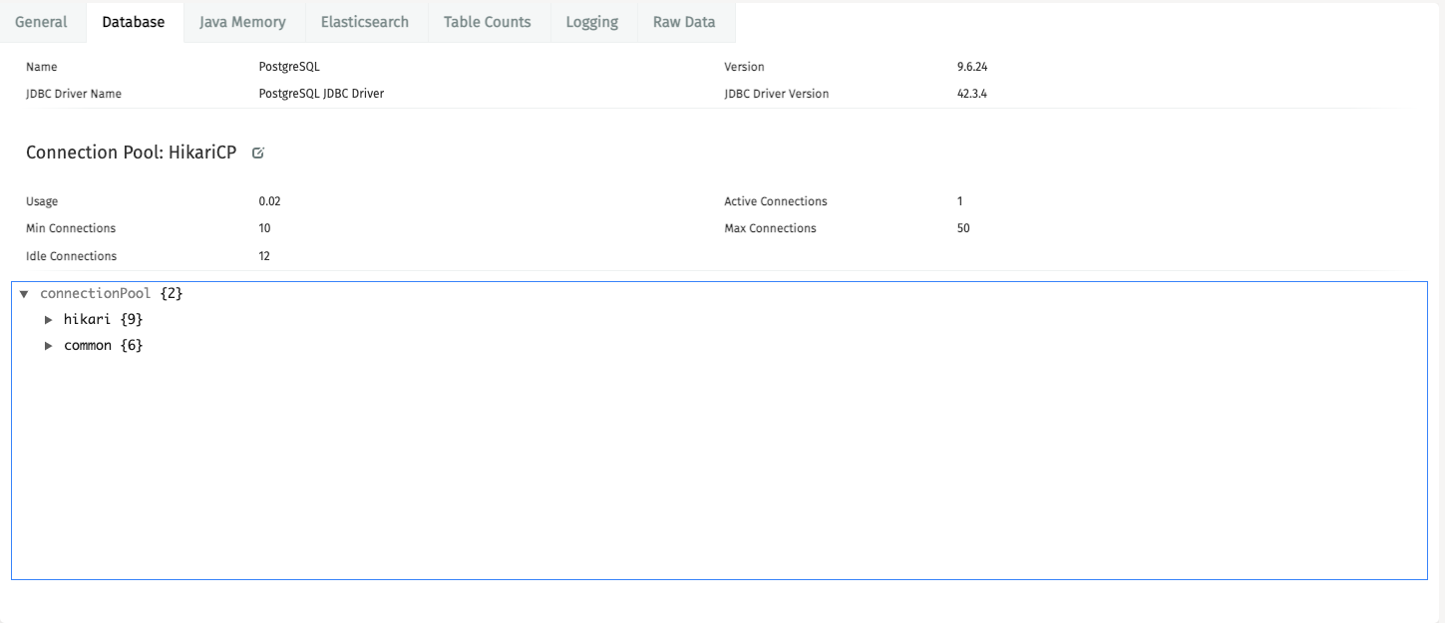Screen dimensions: 1445x623
Task: Switch to the Elasticsearch tab
Action: tap(366, 21)
